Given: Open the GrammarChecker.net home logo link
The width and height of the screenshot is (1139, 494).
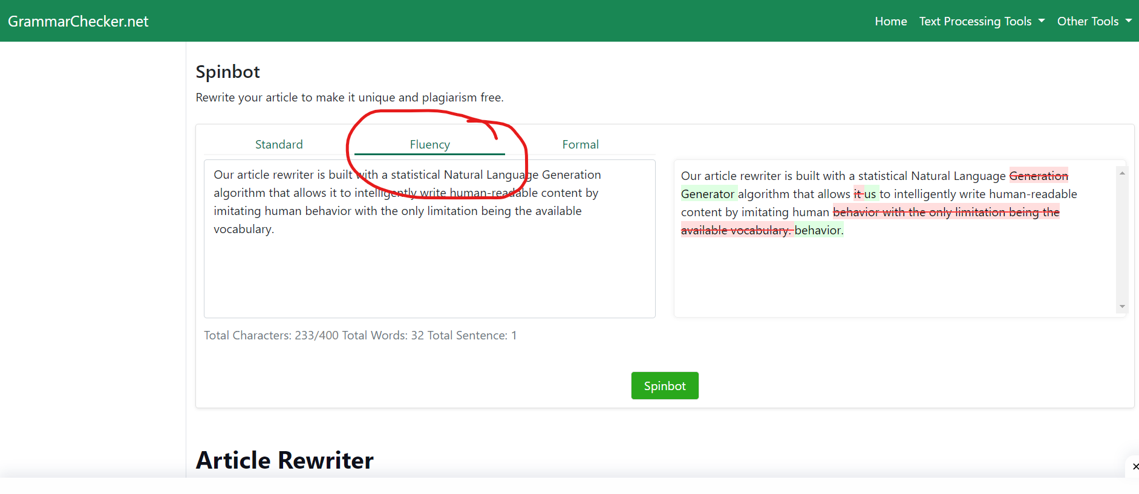Looking at the screenshot, I should tap(78, 21).
